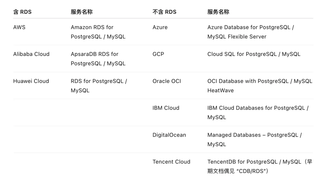This screenshot has height=180, width=331.
Task: Click 'Cloud SQL for PostgreSQL / MySQL' text
Action: click(x=254, y=54)
